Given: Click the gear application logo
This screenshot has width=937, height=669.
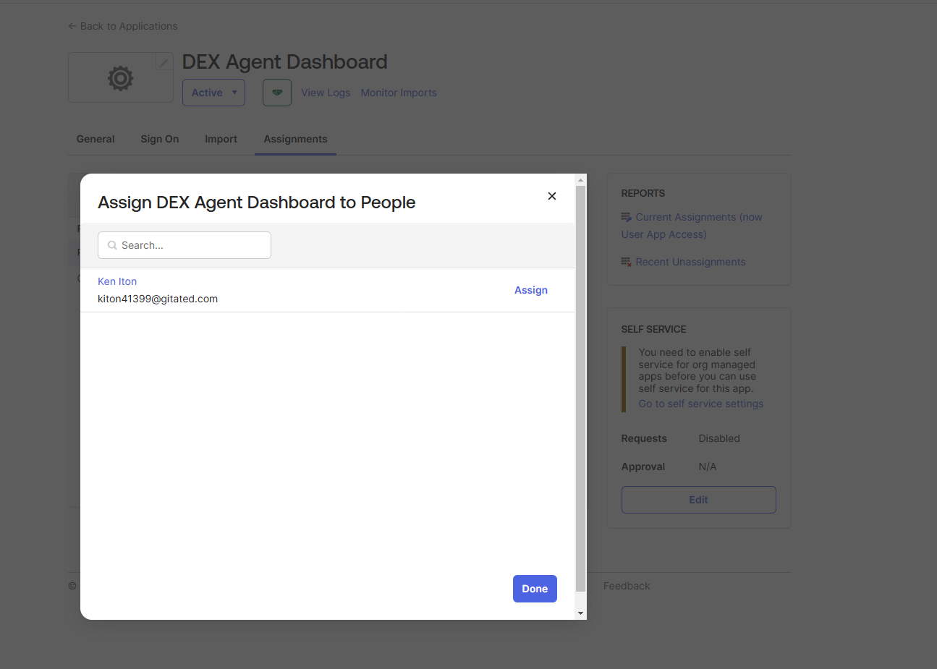Looking at the screenshot, I should [x=120, y=78].
